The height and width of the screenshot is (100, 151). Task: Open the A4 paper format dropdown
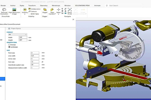(18, 34)
